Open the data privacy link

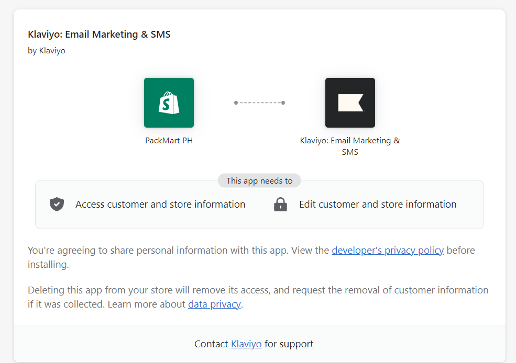pos(214,304)
